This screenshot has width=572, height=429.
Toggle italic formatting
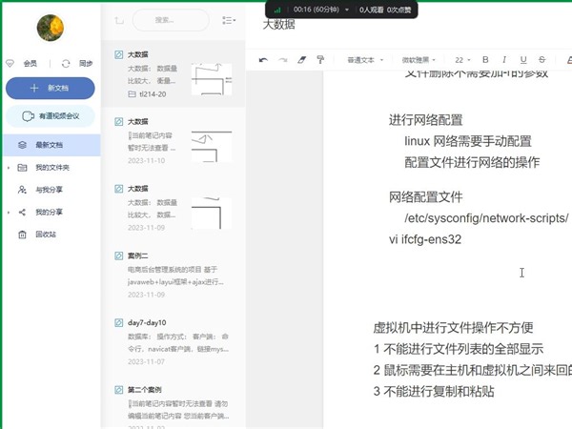[504, 59]
